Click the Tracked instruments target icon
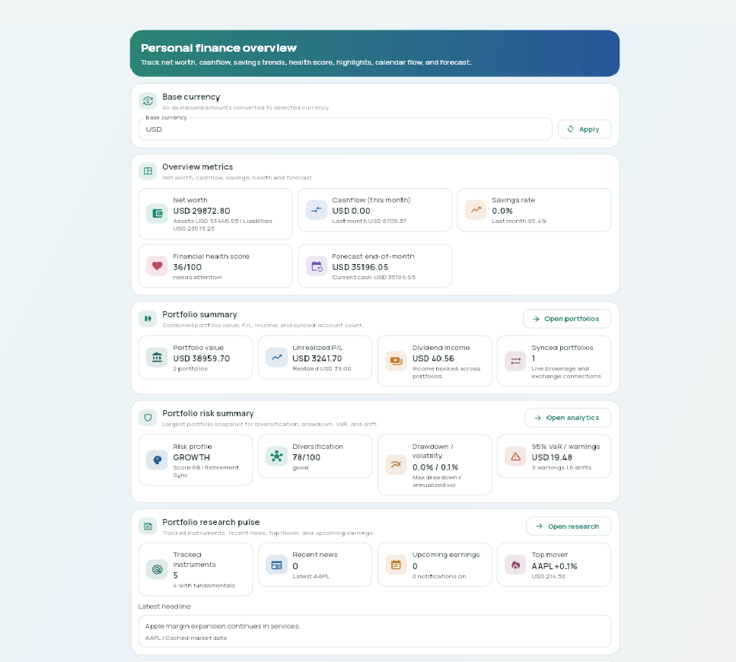 point(158,569)
